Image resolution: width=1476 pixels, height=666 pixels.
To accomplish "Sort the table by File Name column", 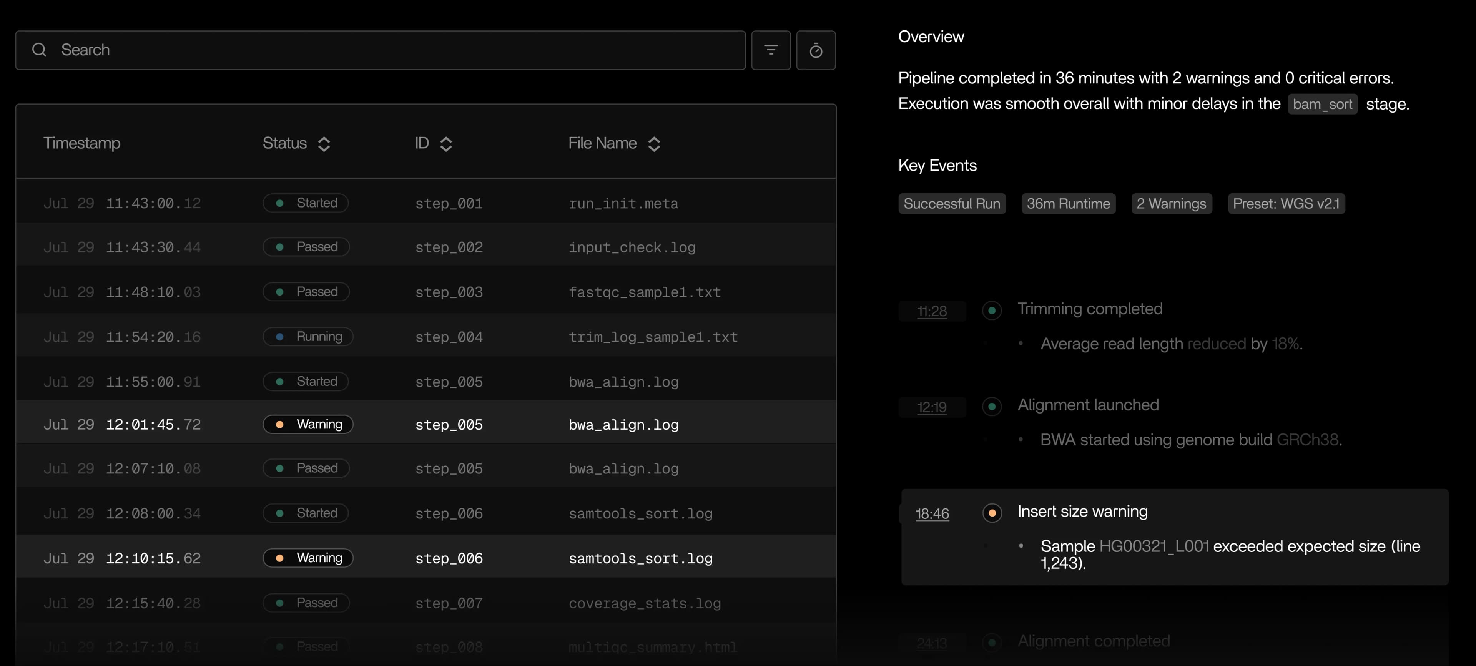I will point(654,144).
